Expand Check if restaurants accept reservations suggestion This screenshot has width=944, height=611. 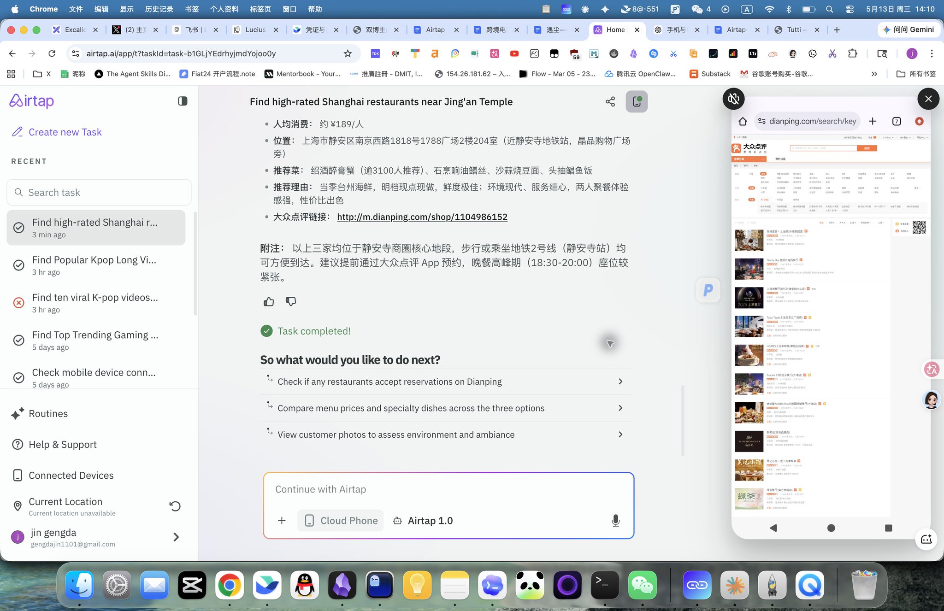tap(446, 382)
